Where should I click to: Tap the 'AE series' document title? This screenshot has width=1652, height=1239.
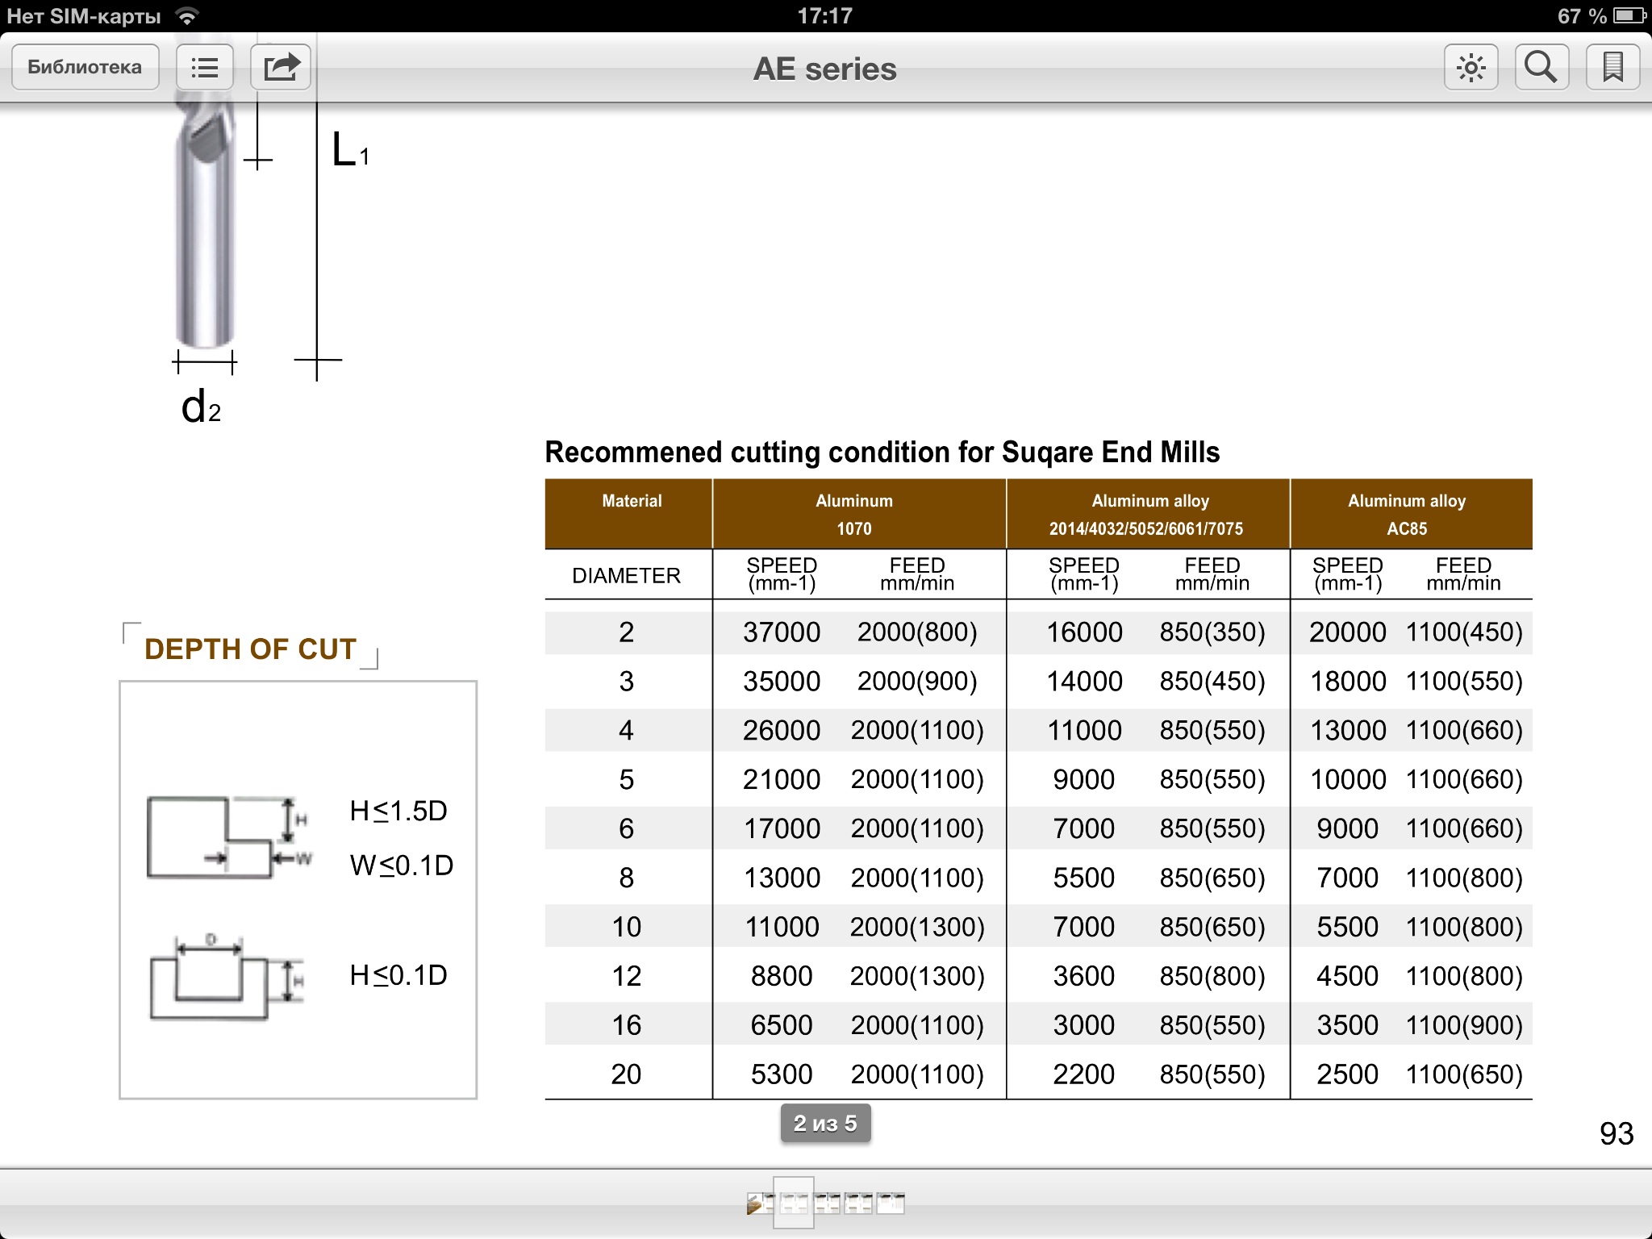pyautogui.click(x=824, y=69)
